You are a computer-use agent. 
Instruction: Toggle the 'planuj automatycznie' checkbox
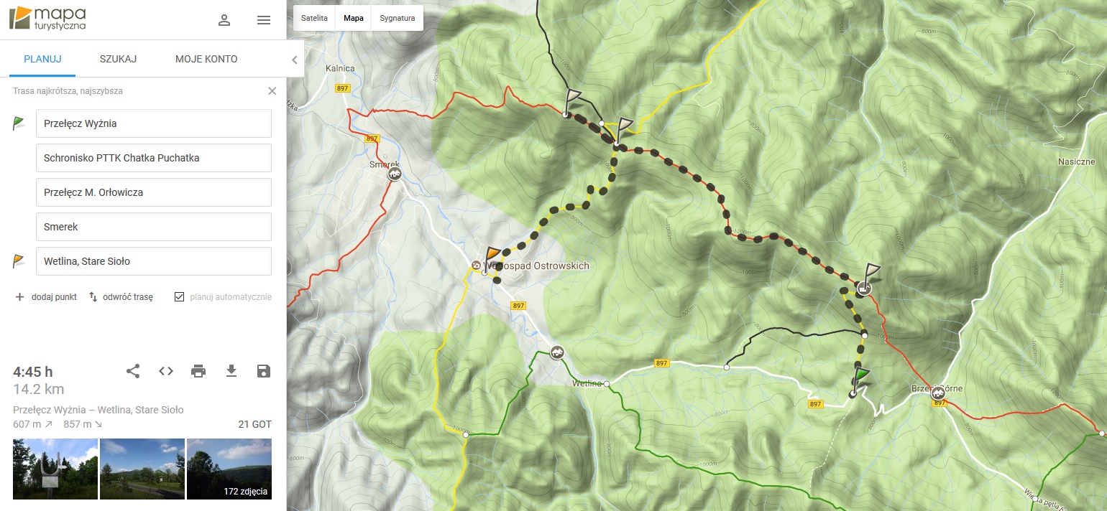180,296
